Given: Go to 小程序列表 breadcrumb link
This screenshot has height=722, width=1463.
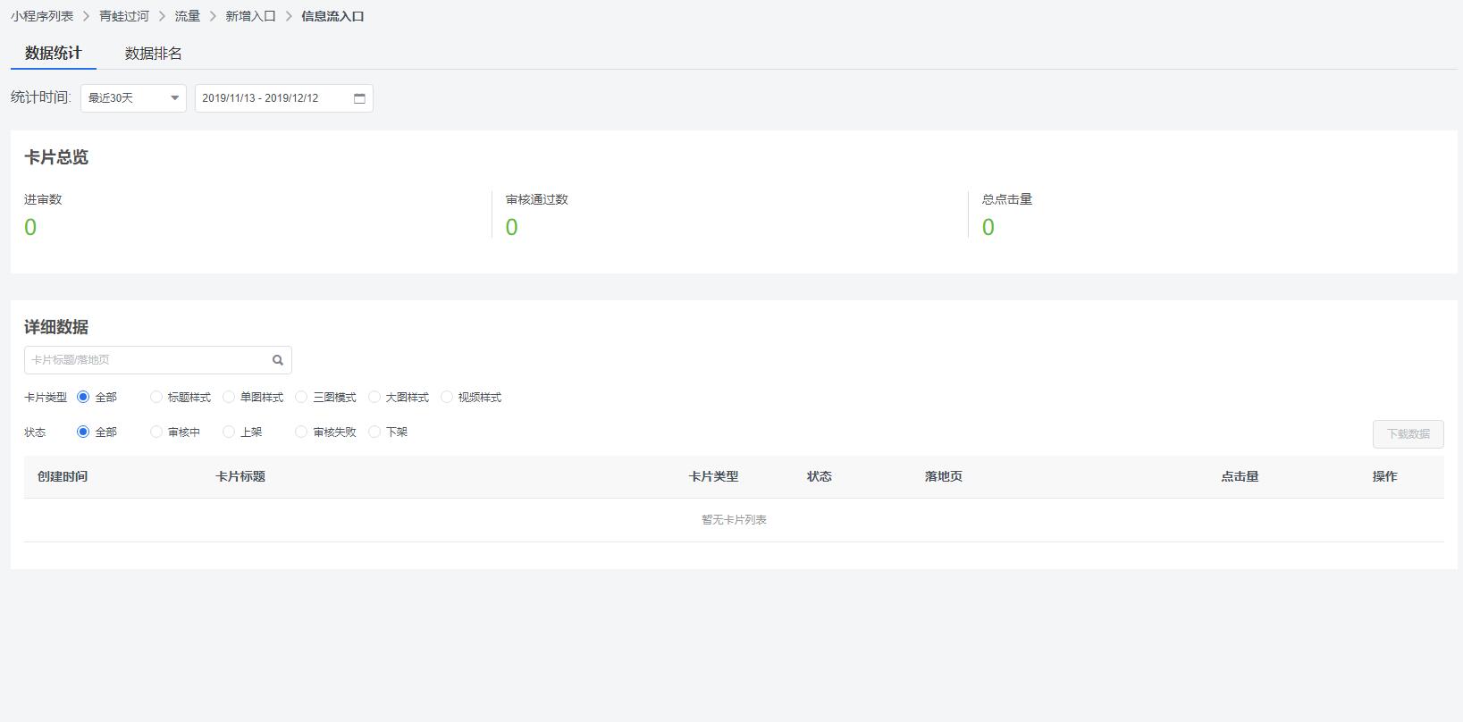Looking at the screenshot, I should pyautogui.click(x=42, y=16).
